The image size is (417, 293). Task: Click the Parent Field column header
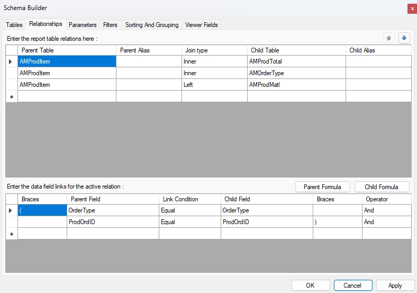[x=113, y=199]
